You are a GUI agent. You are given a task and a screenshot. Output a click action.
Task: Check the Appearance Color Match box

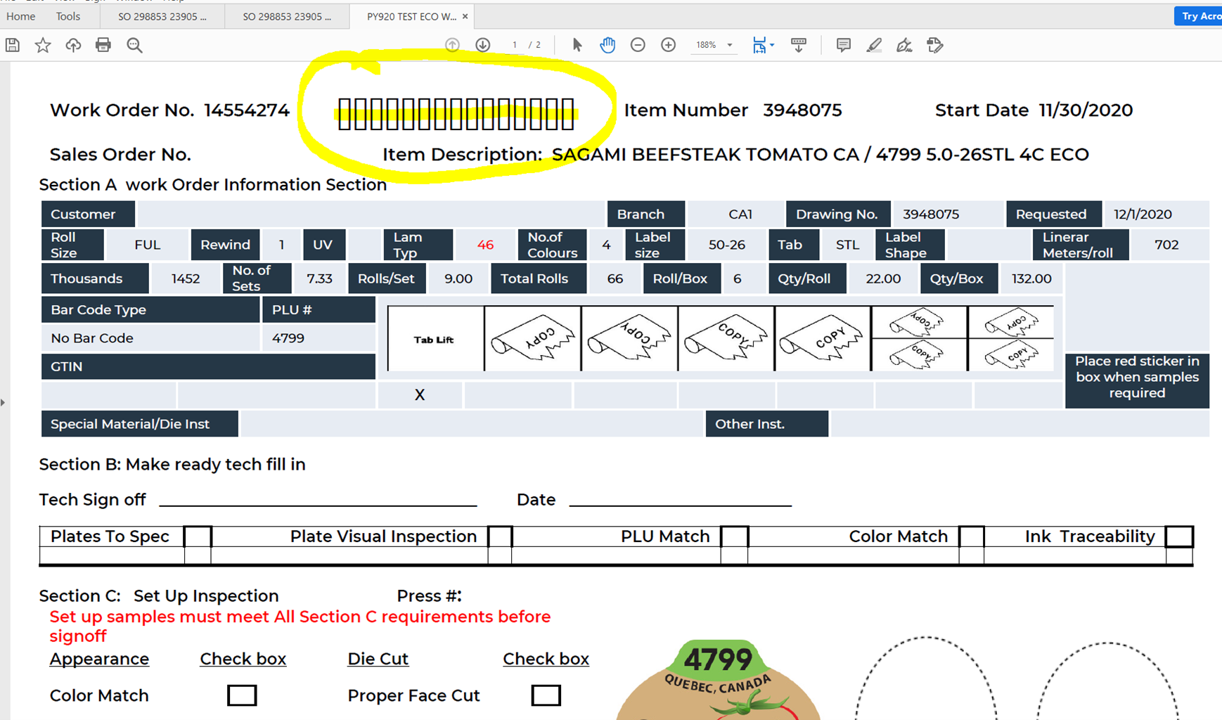[x=242, y=695]
